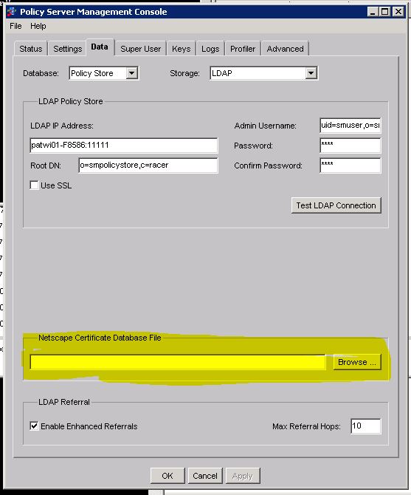The image size is (411, 495).
Task: Check the Use SSL checkbox
Action: click(x=34, y=185)
